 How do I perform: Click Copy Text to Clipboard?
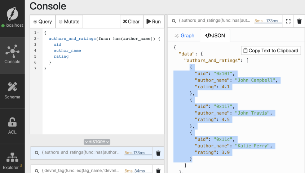271,50
